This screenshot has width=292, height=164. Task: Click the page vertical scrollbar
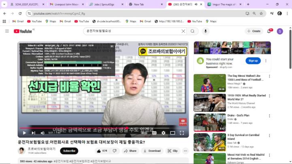290,49
